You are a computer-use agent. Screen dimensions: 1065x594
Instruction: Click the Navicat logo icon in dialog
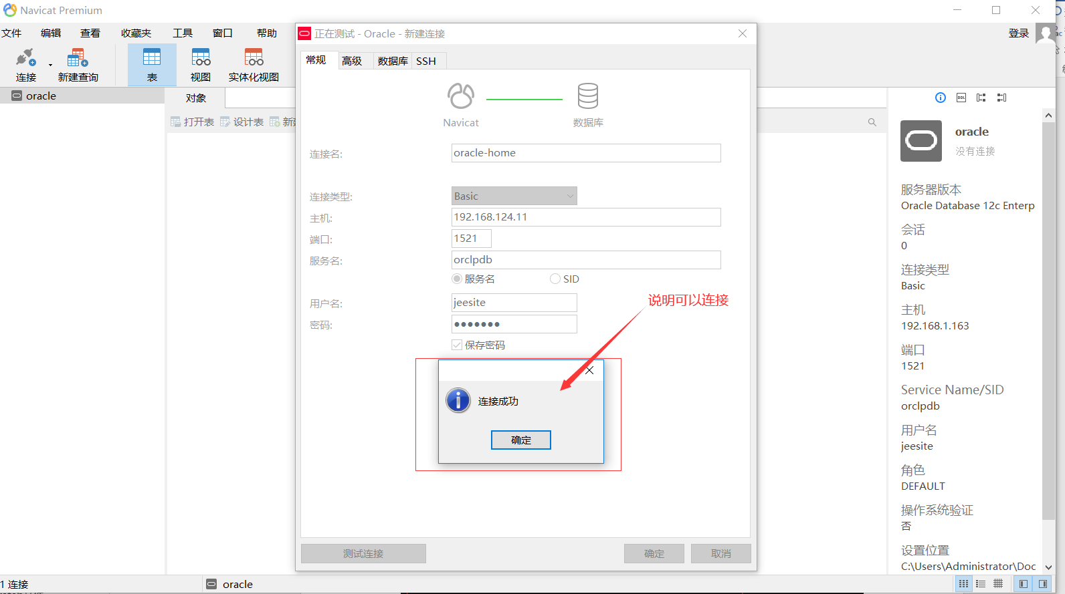[461, 96]
